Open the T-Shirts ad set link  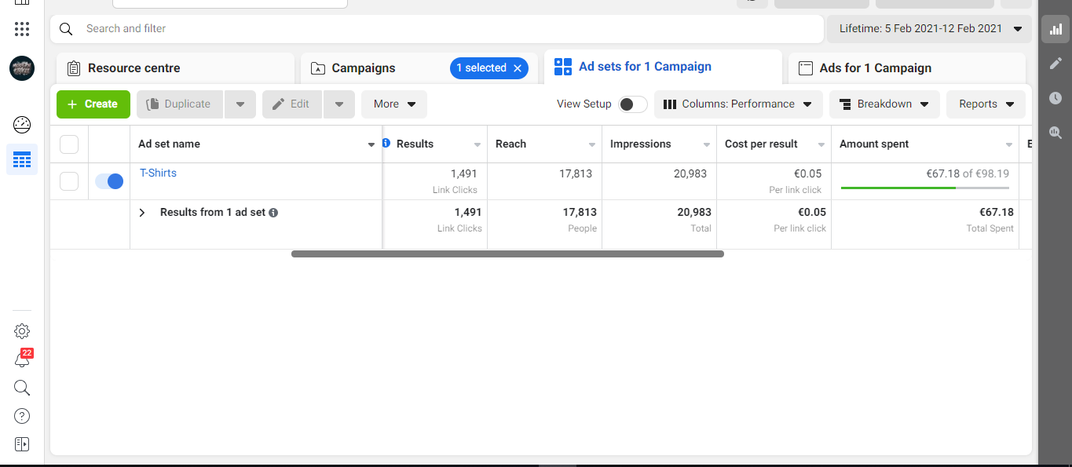[158, 173]
